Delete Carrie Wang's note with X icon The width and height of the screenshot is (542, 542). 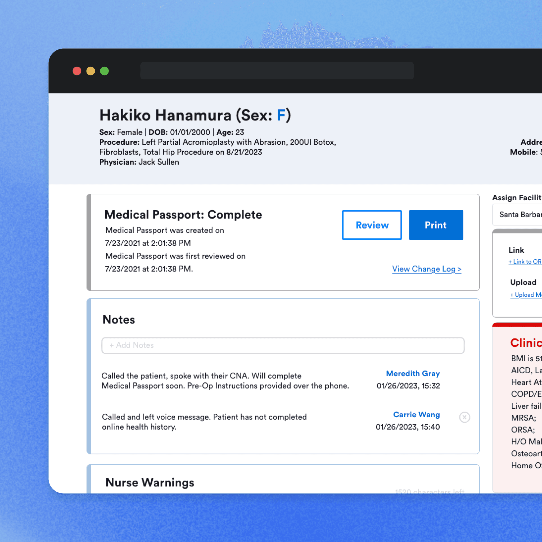(x=464, y=417)
